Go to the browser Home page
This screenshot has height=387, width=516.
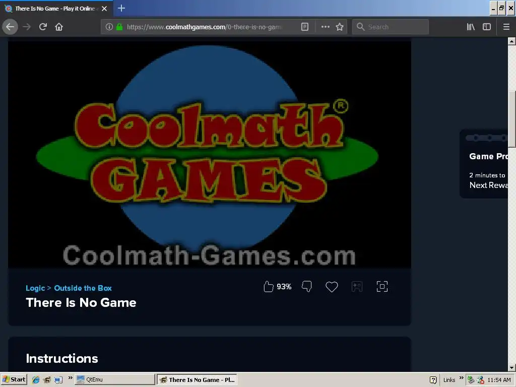pos(59,27)
